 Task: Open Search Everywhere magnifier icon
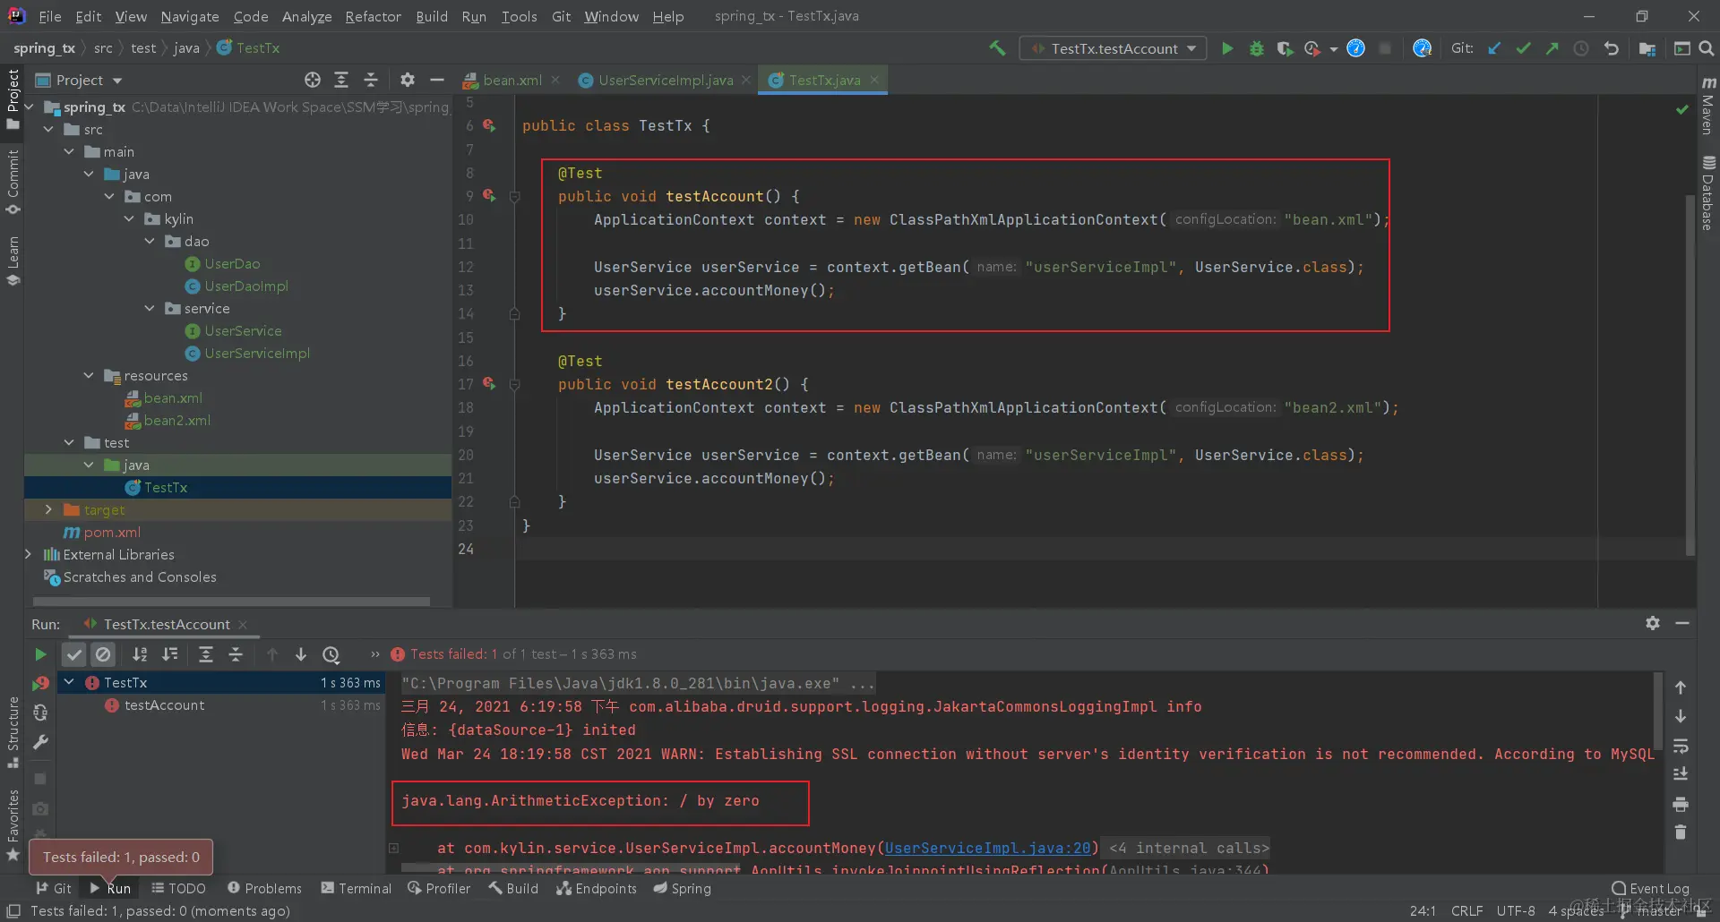[x=1707, y=48]
